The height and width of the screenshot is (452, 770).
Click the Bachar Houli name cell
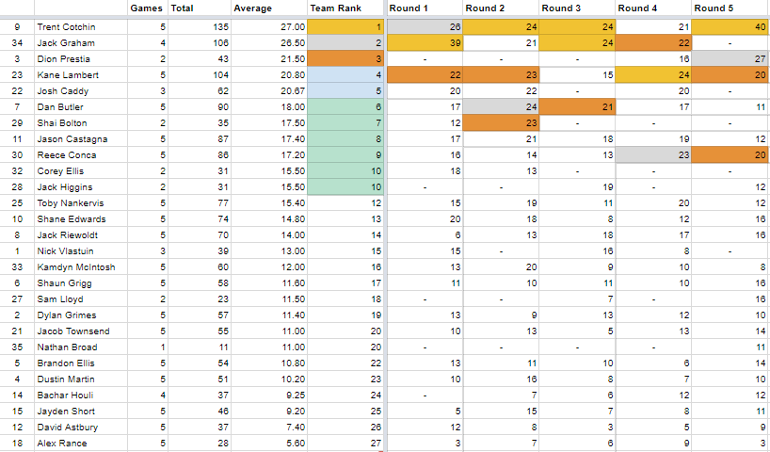[x=80, y=395]
